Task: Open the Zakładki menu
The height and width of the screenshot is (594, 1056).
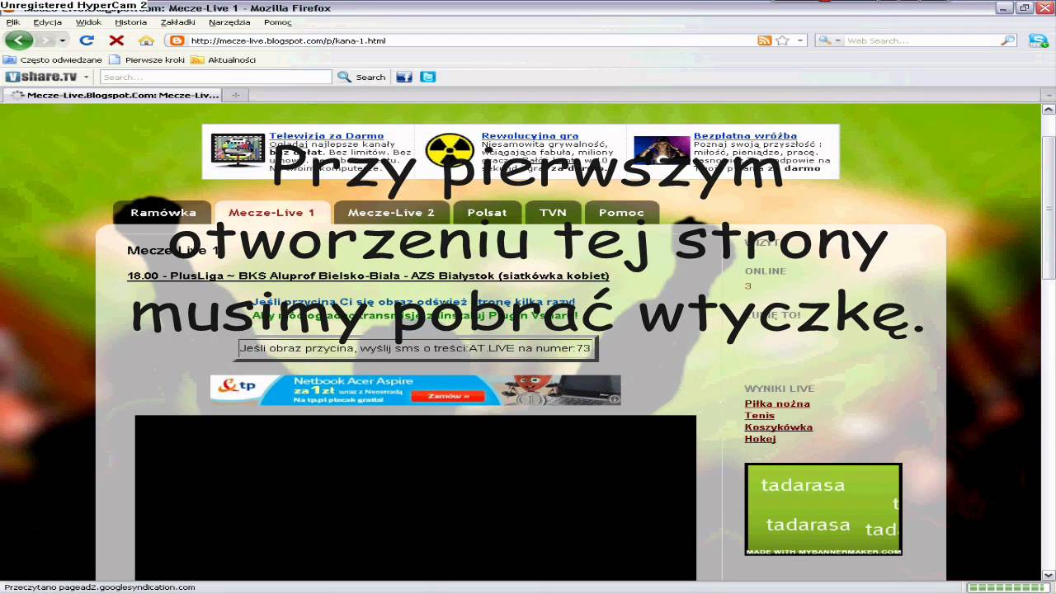Action: pos(178,22)
